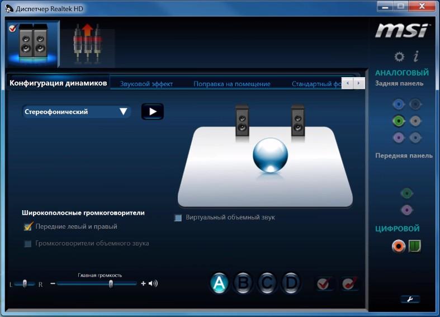Click the gray jack beside the pink jack
Image resolution: width=440 pixels, height=317 pixels.
point(415,138)
